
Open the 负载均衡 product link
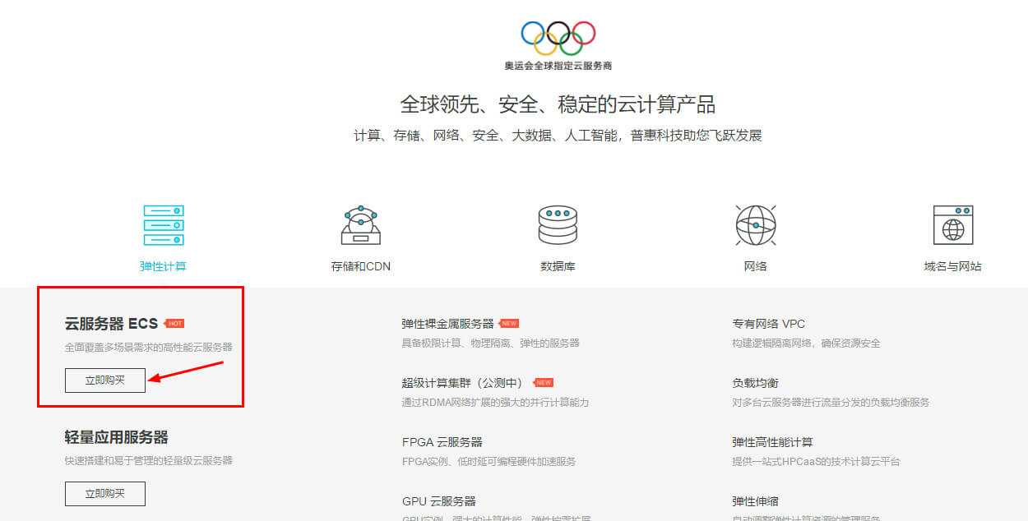pyautogui.click(x=755, y=383)
